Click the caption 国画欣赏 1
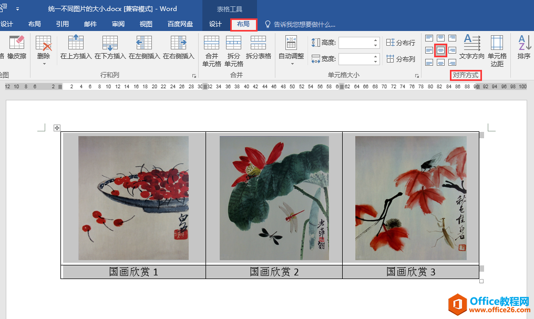534x319 pixels. [x=133, y=272]
